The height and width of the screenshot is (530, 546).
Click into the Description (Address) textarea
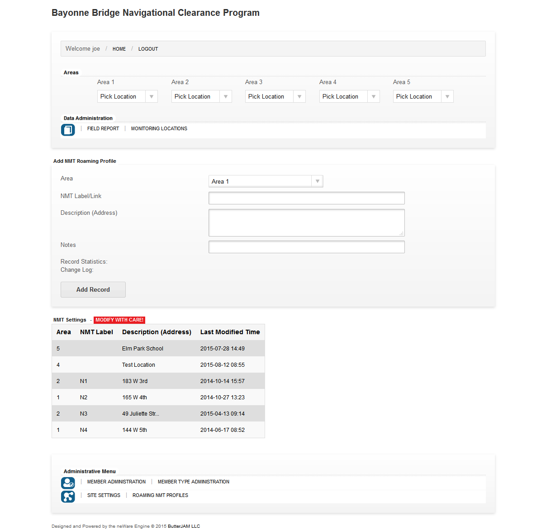click(x=306, y=222)
